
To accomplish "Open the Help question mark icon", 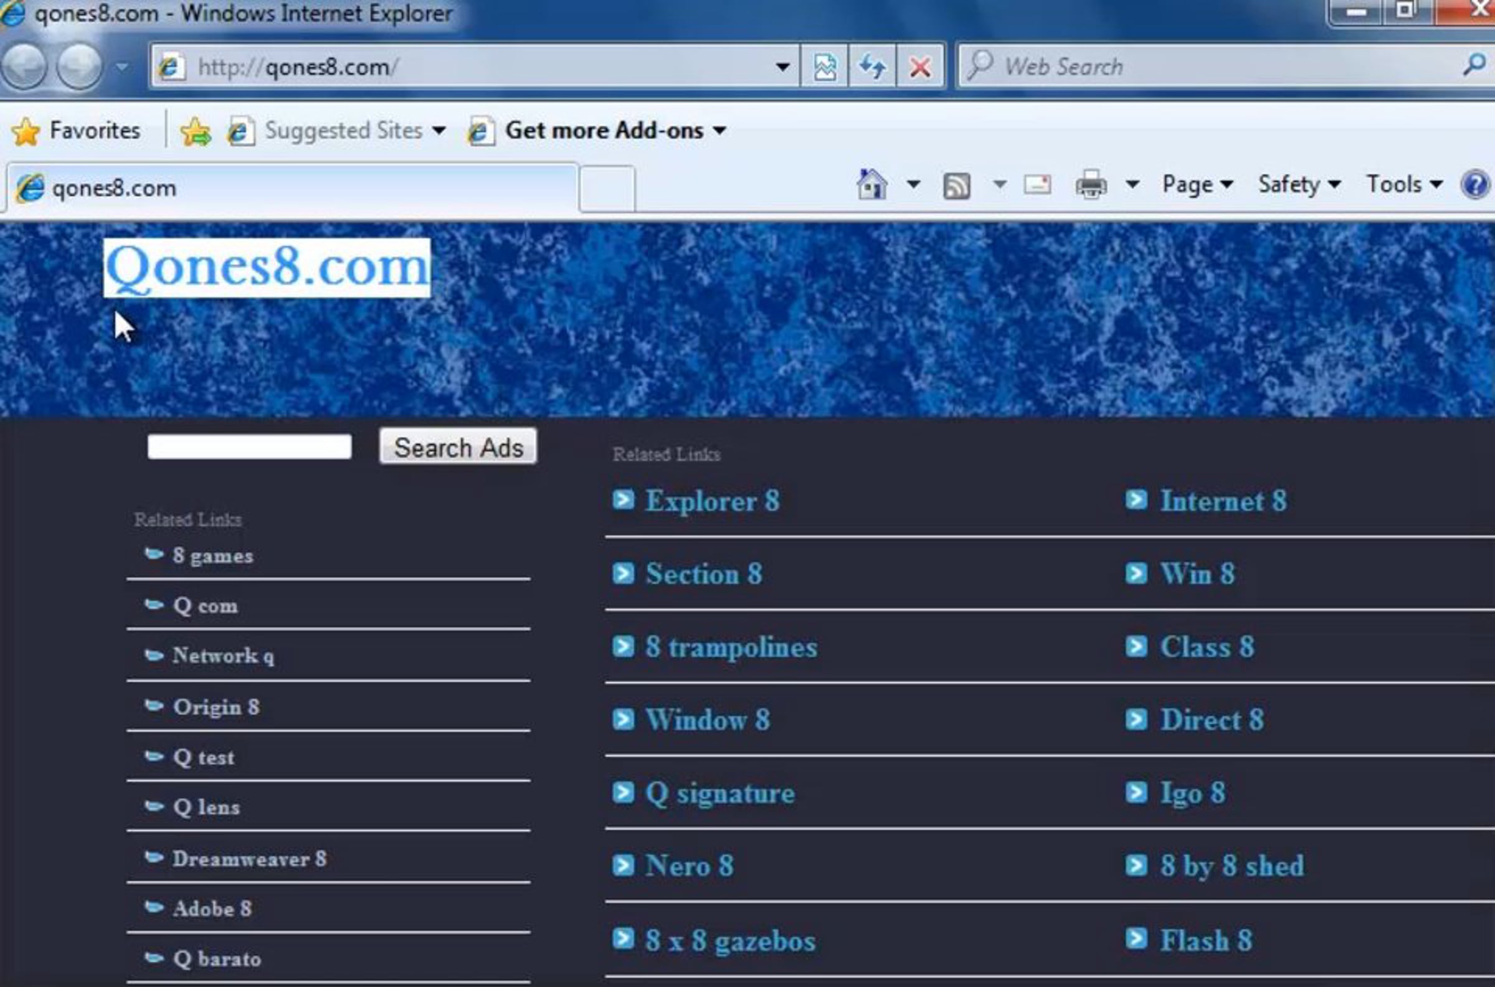I will pyautogui.click(x=1475, y=185).
